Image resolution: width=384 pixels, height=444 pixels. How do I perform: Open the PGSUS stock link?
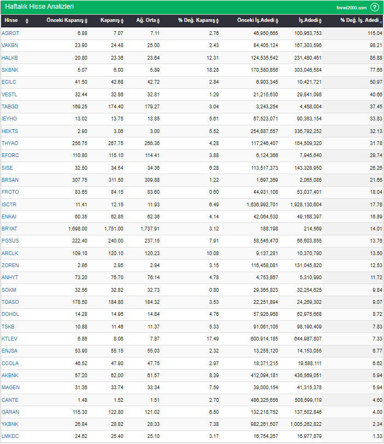pos(10,241)
